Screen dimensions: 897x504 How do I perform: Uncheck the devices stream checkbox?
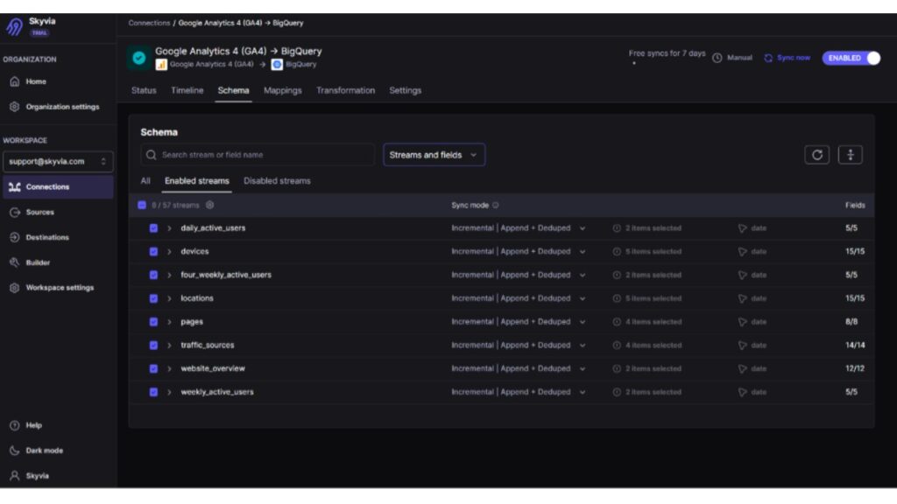(153, 251)
